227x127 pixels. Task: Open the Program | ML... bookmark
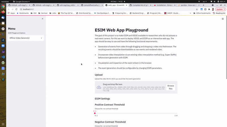(x=155, y=13)
